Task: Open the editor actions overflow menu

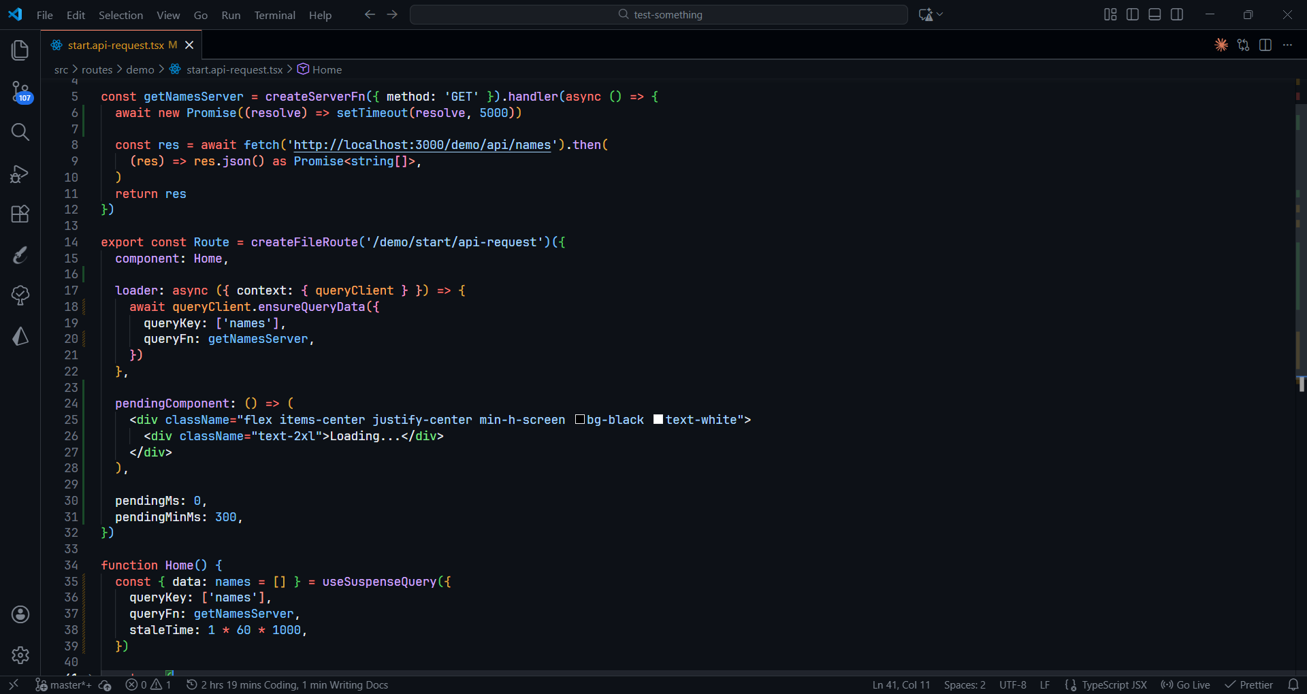Action: pyautogui.click(x=1288, y=45)
